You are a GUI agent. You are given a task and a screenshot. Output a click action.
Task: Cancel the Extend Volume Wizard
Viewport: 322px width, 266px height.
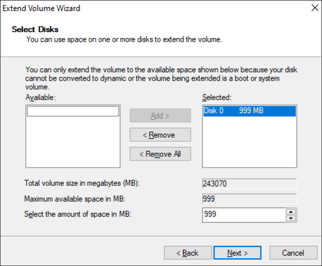click(x=293, y=253)
